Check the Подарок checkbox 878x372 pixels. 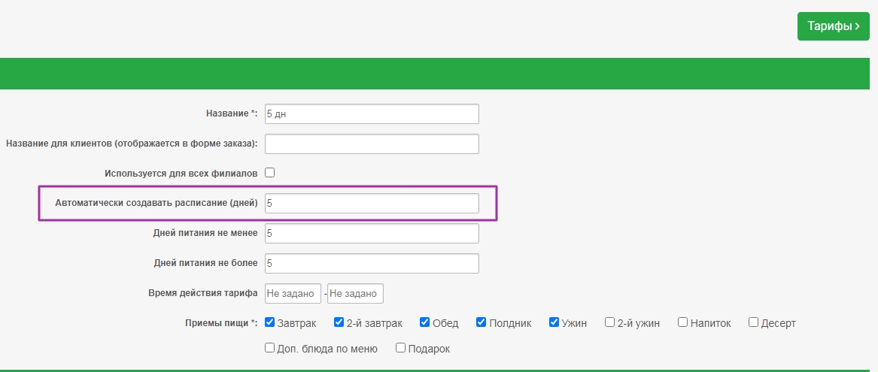pos(401,348)
